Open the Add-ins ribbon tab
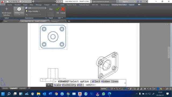172x97 pixels. click(x=55, y=5)
